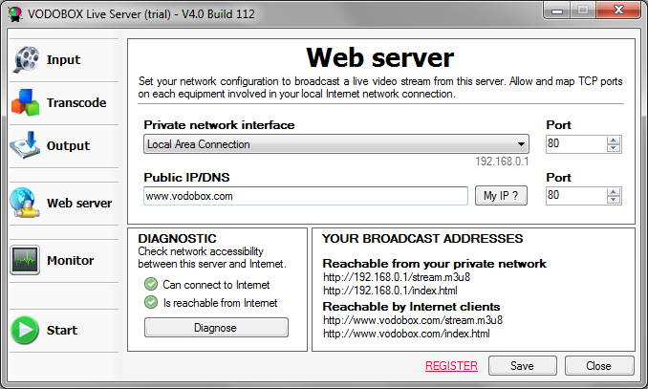Click the address http://www.vodobox.com/index.html
Image resolution: width=648 pixels, height=389 pixels.
pyautogui.click(x=406, y=334)
